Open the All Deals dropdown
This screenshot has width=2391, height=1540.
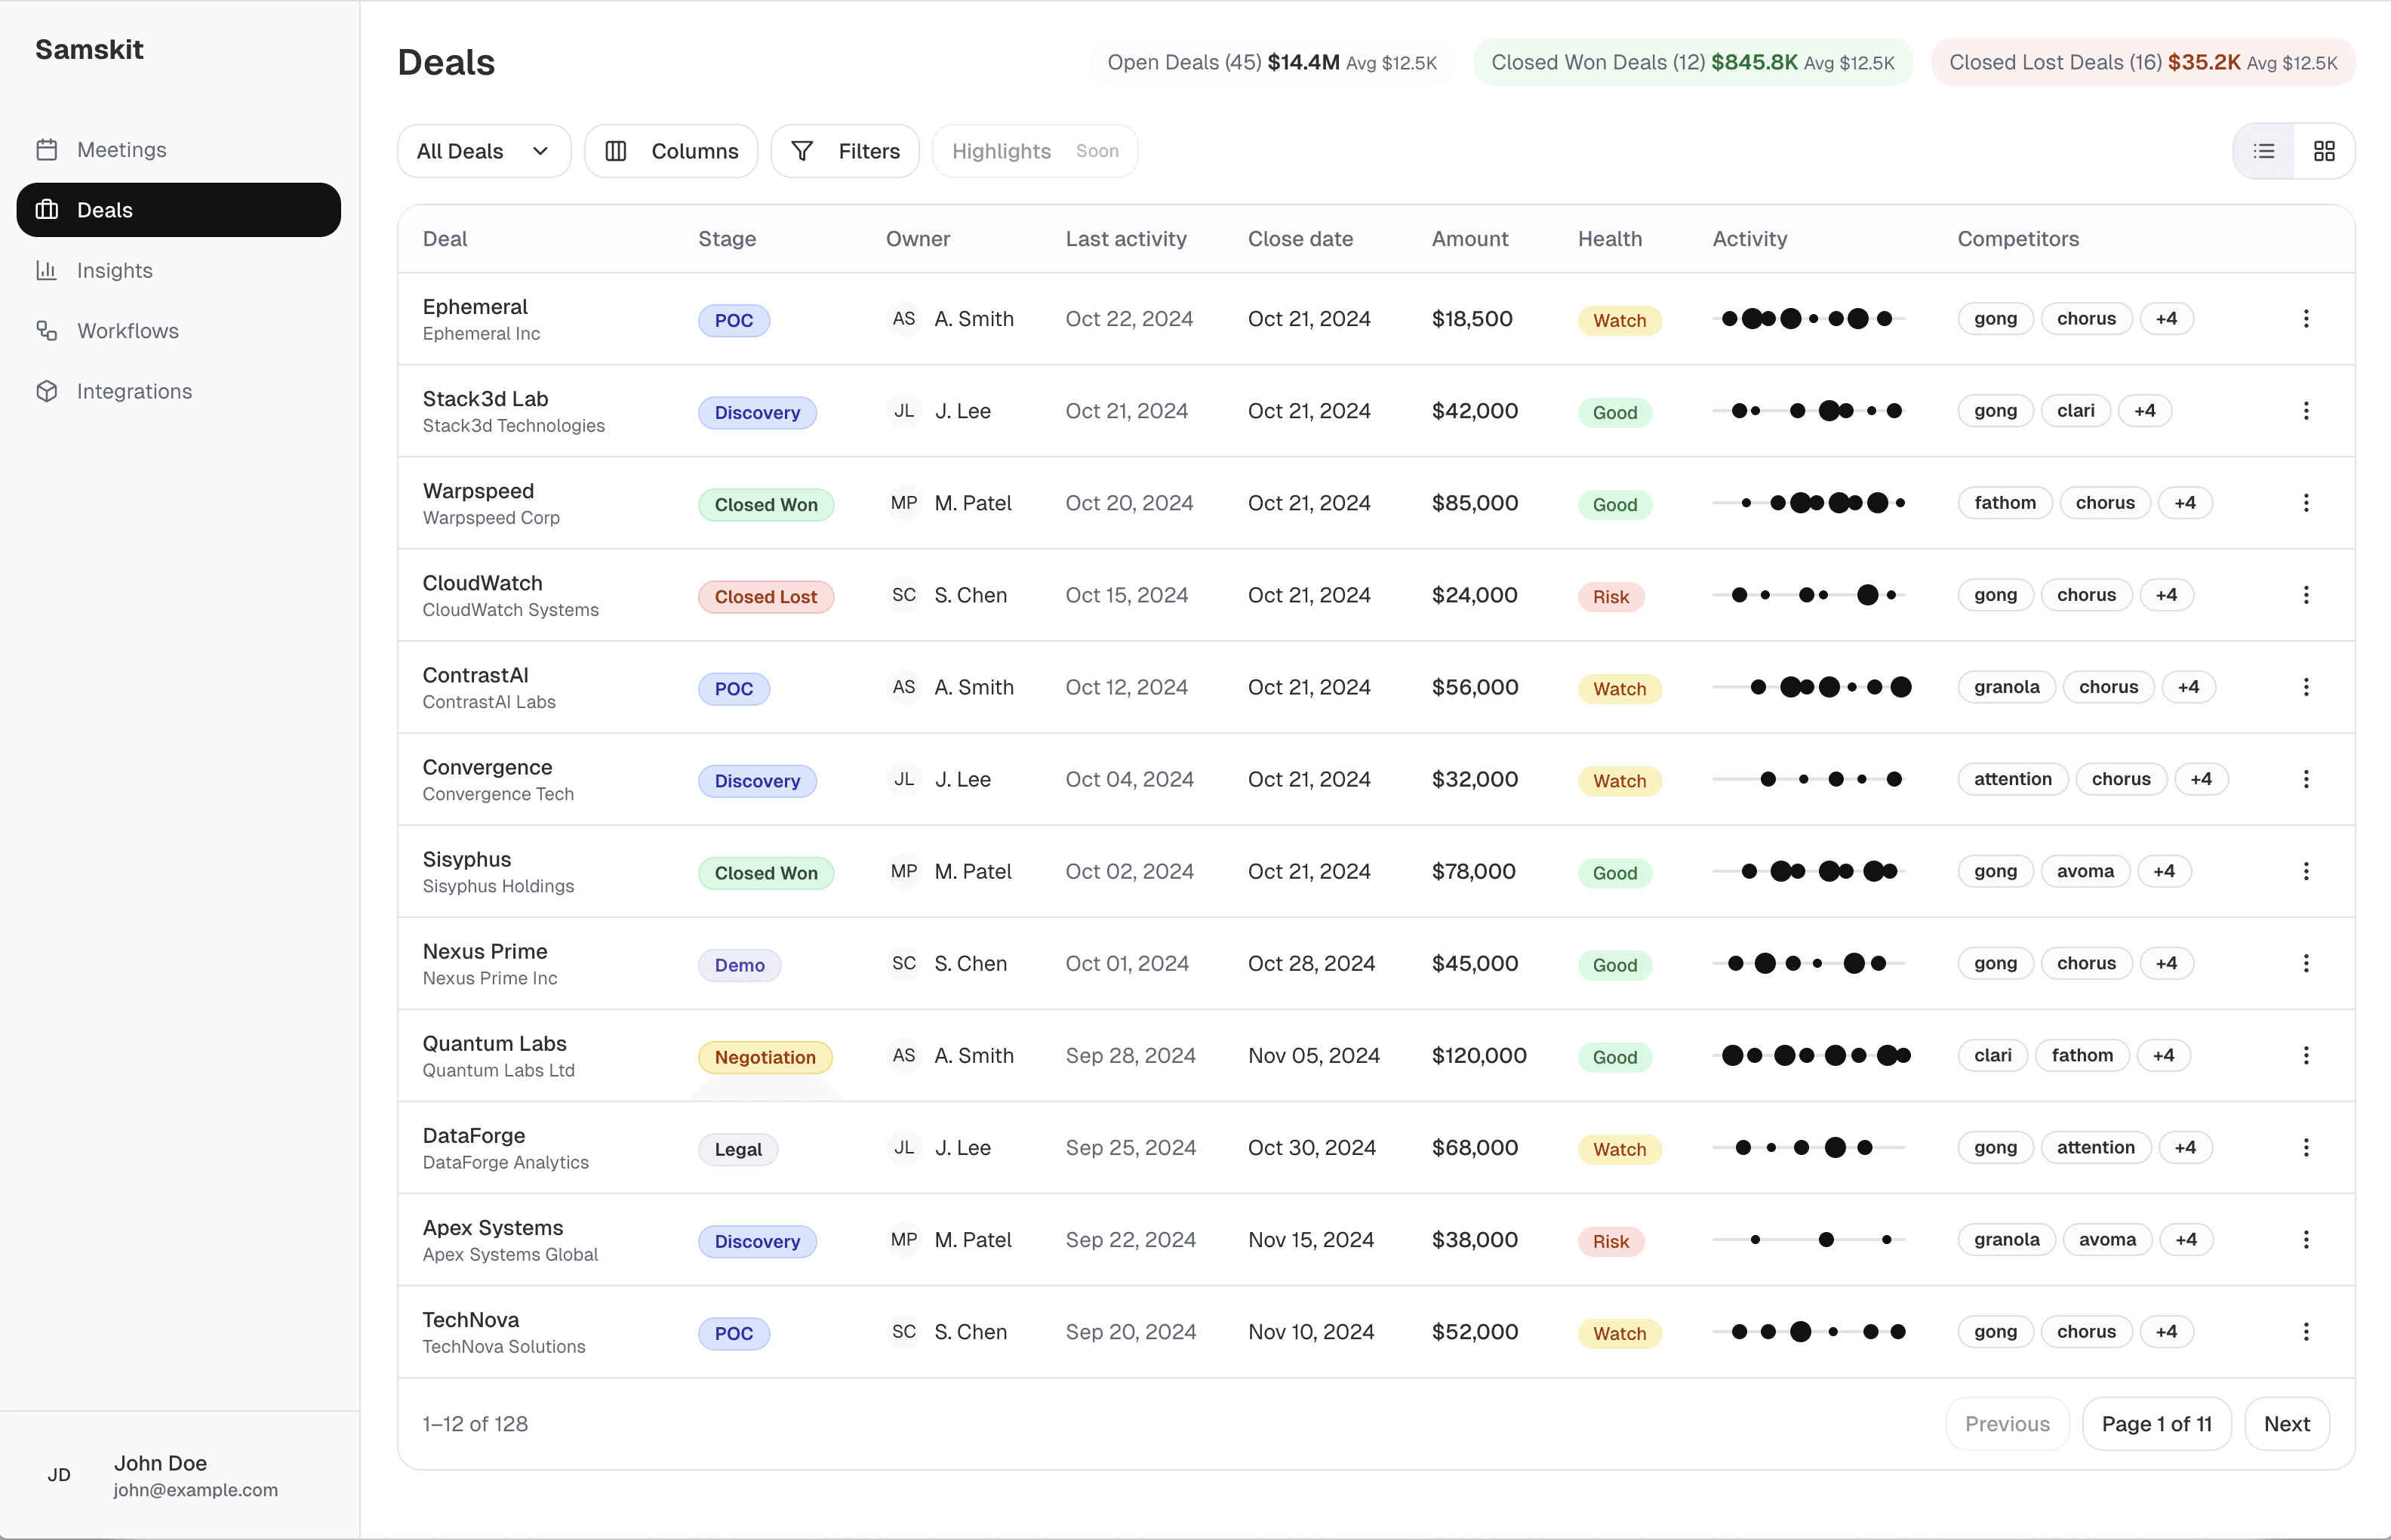[483, 150]
